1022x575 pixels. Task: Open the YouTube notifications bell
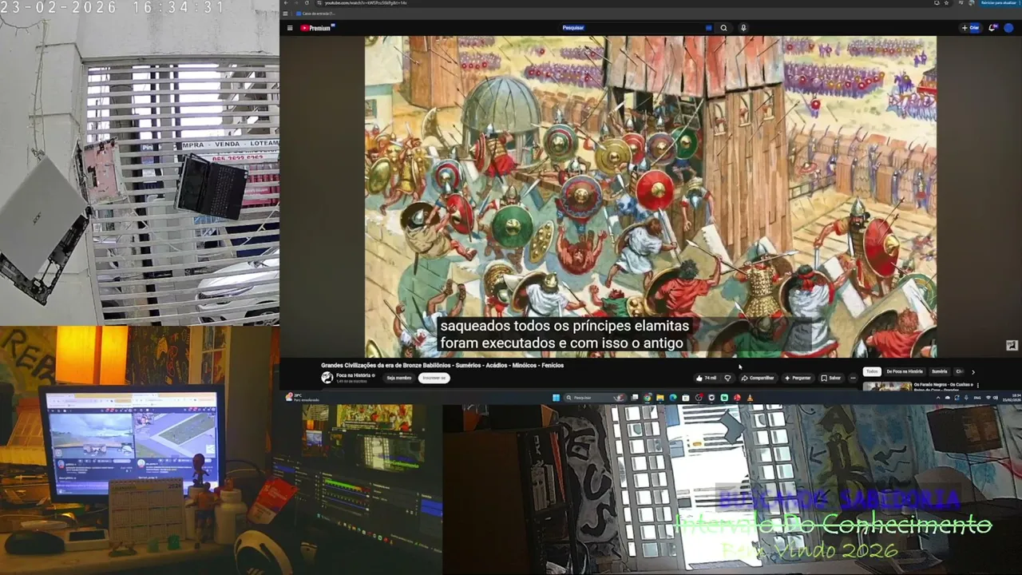tap(992, 28)
